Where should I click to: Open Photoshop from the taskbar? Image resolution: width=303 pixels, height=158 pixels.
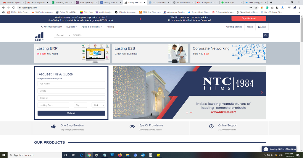[112, 155]
